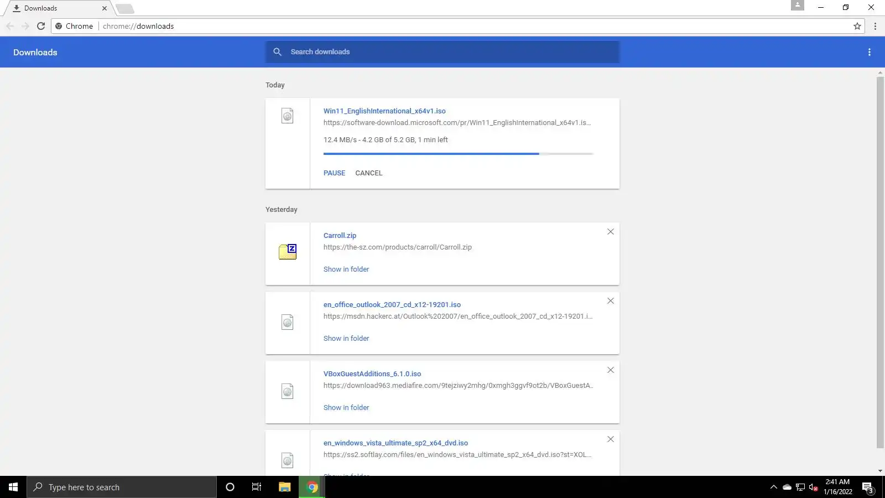Click the scrollbar down arrow
The image size is (885, 498).
click(x=880, y=471)
